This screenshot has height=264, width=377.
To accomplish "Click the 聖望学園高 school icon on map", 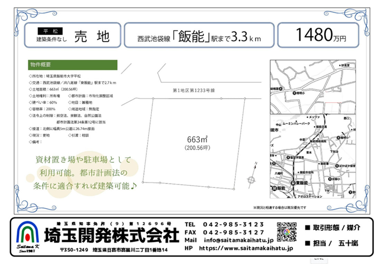I will tap(288, 157).
